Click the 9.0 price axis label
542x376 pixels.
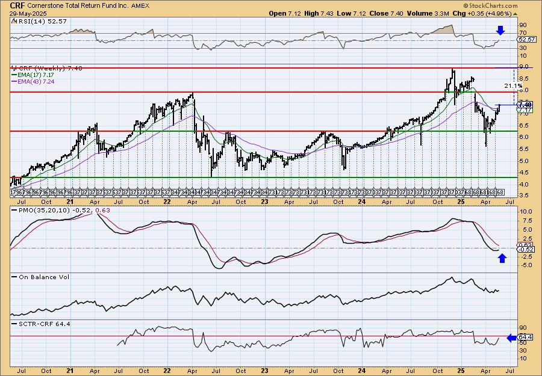point(524,66)
